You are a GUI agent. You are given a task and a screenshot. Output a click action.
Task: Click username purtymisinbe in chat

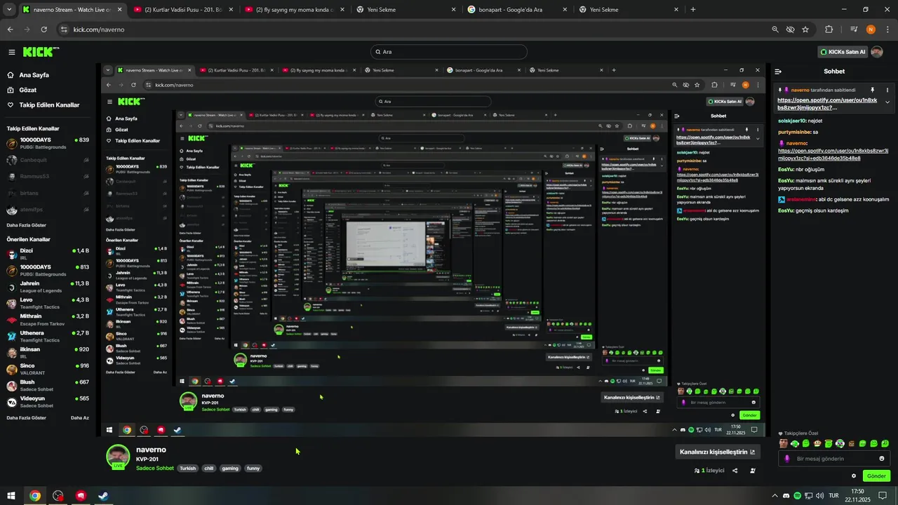coord(794,132)
